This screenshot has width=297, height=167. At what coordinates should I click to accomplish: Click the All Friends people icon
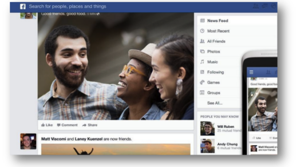(202, 41)
